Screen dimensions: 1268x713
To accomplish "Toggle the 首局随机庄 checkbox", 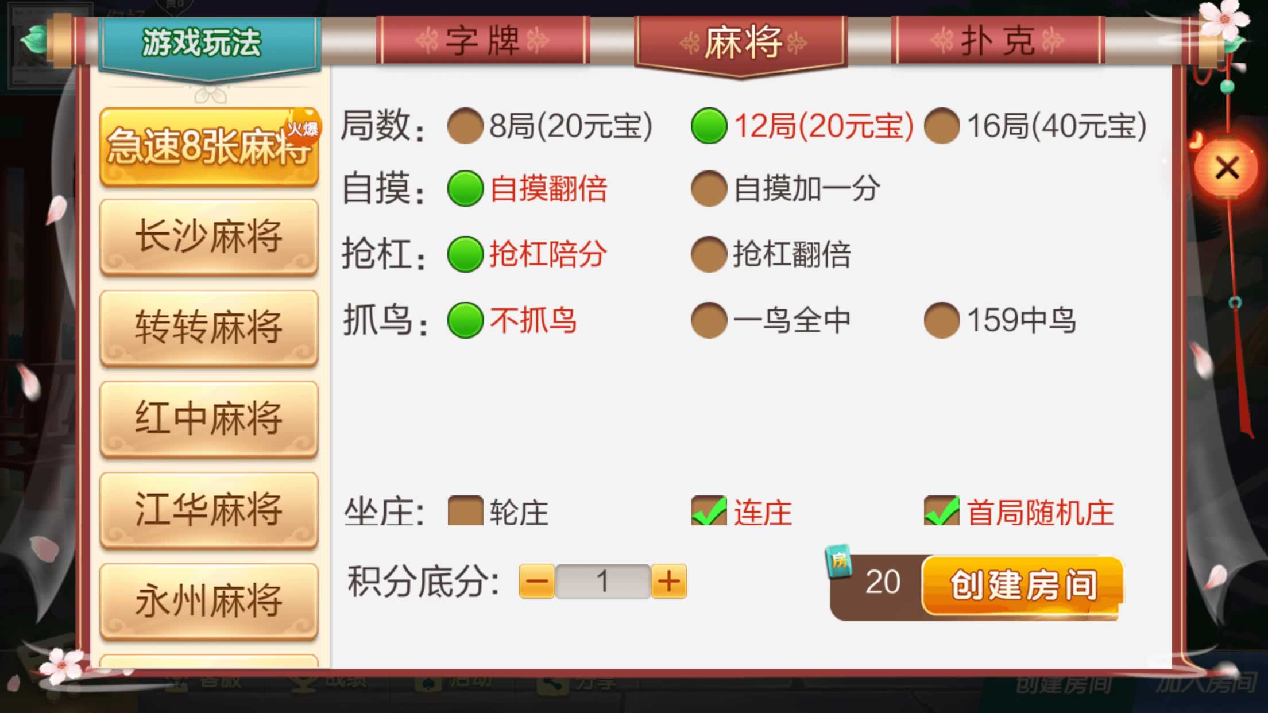I will (942, 511).
